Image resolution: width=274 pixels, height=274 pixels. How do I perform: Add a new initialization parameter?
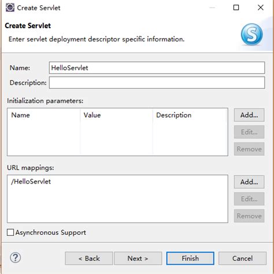249,115
